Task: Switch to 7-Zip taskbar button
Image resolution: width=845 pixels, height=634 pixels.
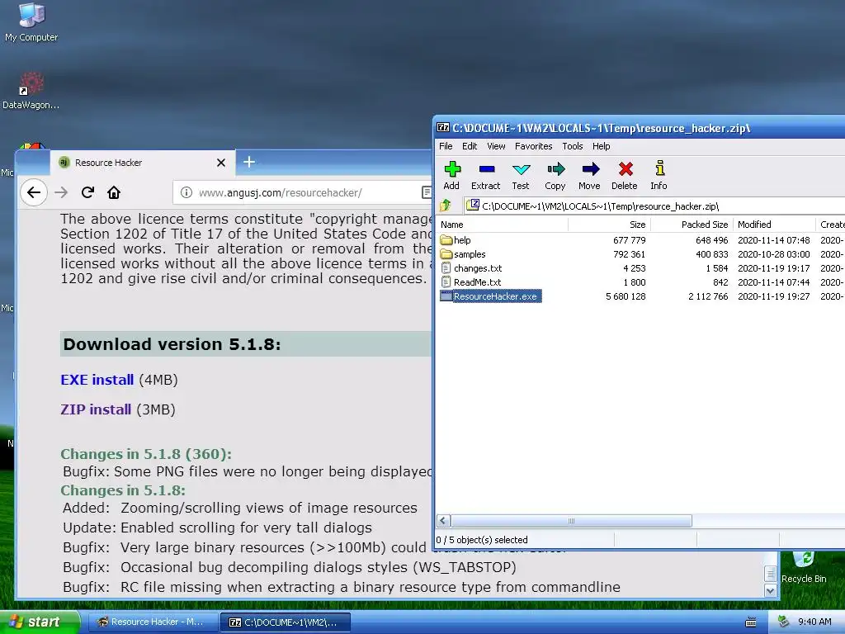Action: [286, 622]
